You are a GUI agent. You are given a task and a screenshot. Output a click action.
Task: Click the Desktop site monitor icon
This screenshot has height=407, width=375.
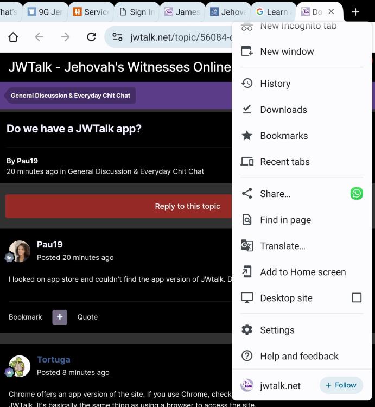247,298
